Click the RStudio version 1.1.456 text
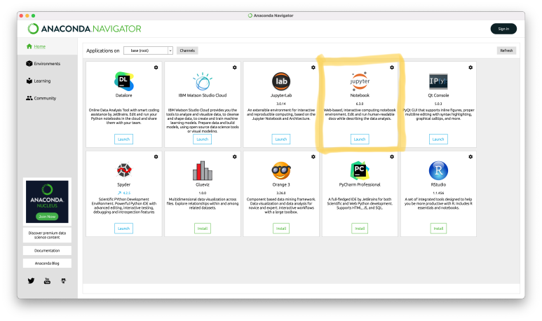542x321 pixels. 438,193
